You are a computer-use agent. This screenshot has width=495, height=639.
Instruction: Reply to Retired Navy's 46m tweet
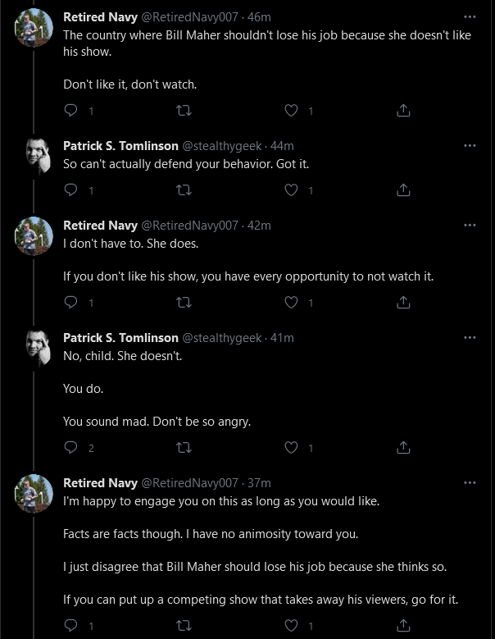(x=71, y=110)
